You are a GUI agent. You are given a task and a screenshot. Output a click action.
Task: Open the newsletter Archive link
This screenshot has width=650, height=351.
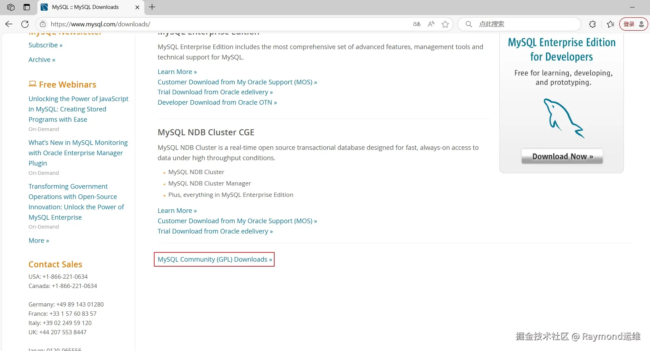(42, 60)
